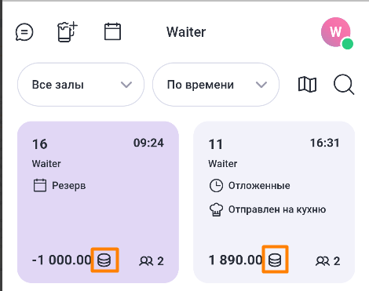Click the guests icon on the table 11 card
This screenshot has height=291, width=369.
(x=323, y=261)
